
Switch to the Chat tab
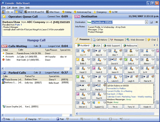pyautogui.click(x=152, y=40)
